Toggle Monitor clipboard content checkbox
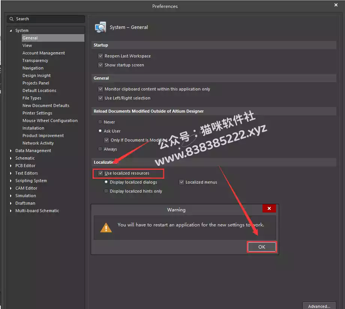345x309 pixels. (100, 89)
